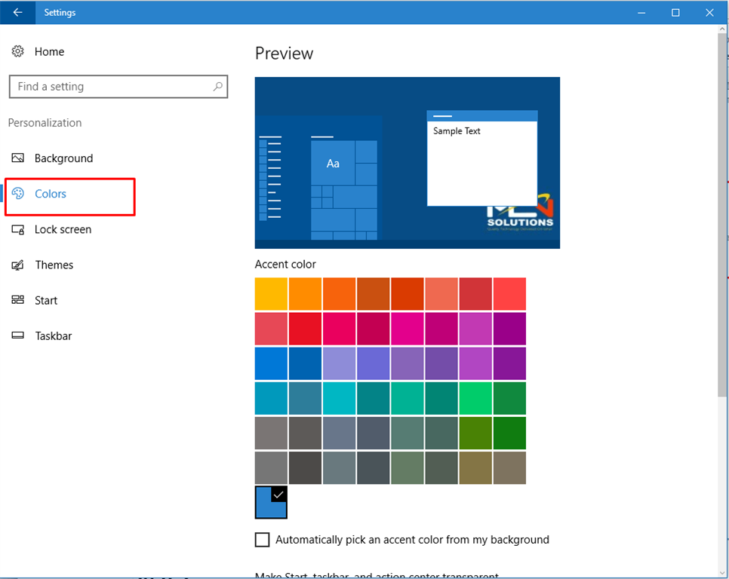The width and height of the screenshot is (729, 579).
Task: Minimize the Settings window
Action: [x=641, y=13]
